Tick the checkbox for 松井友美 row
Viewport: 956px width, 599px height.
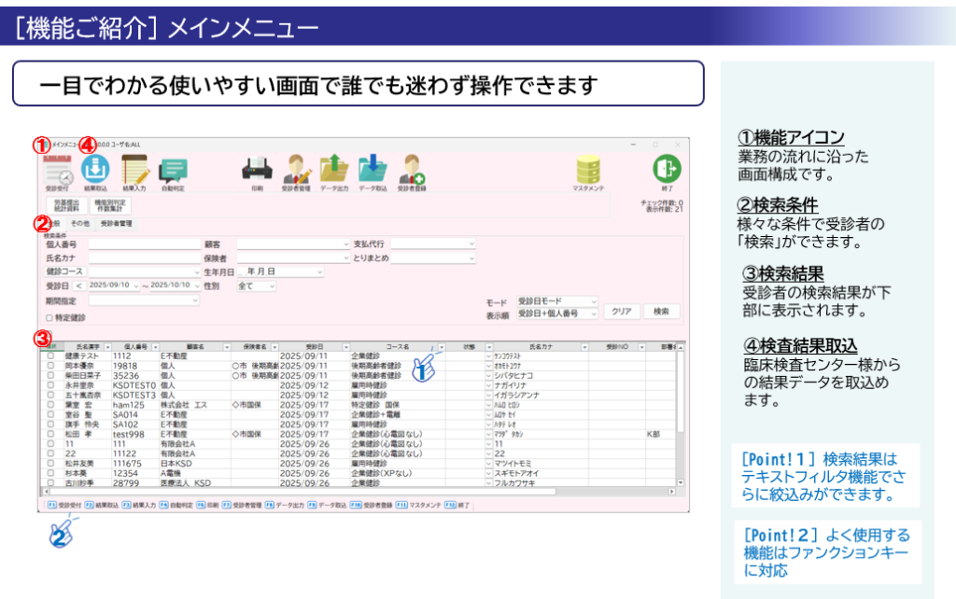[50, 463]
